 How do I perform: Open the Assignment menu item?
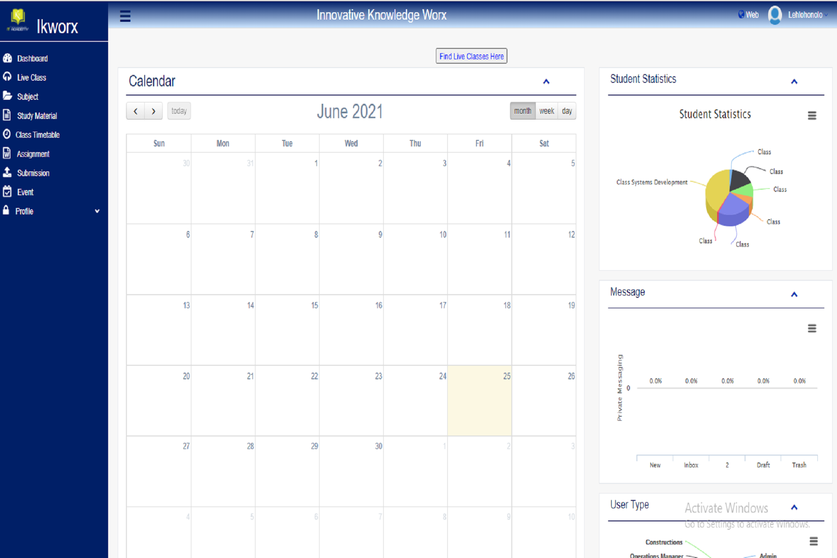point(33,154)
